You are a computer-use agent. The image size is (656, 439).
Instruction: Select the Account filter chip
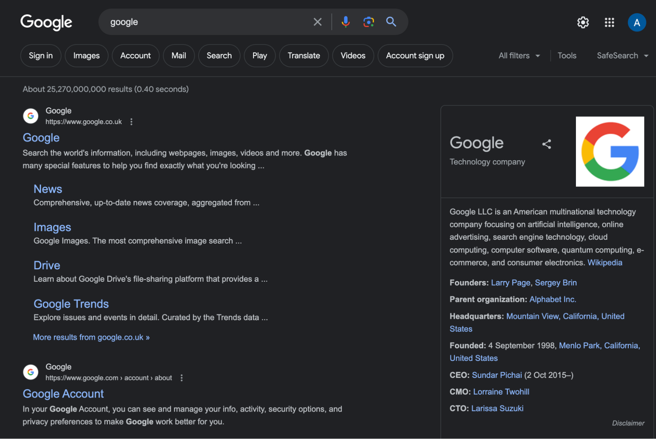pyautogui.click(x=136, y=56)
